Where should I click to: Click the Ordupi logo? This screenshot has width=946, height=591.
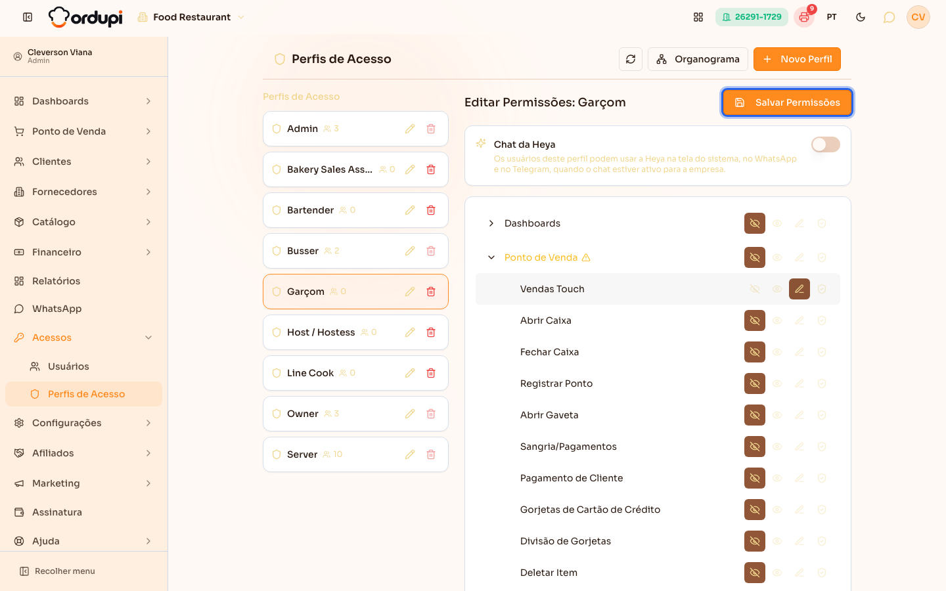85,17
